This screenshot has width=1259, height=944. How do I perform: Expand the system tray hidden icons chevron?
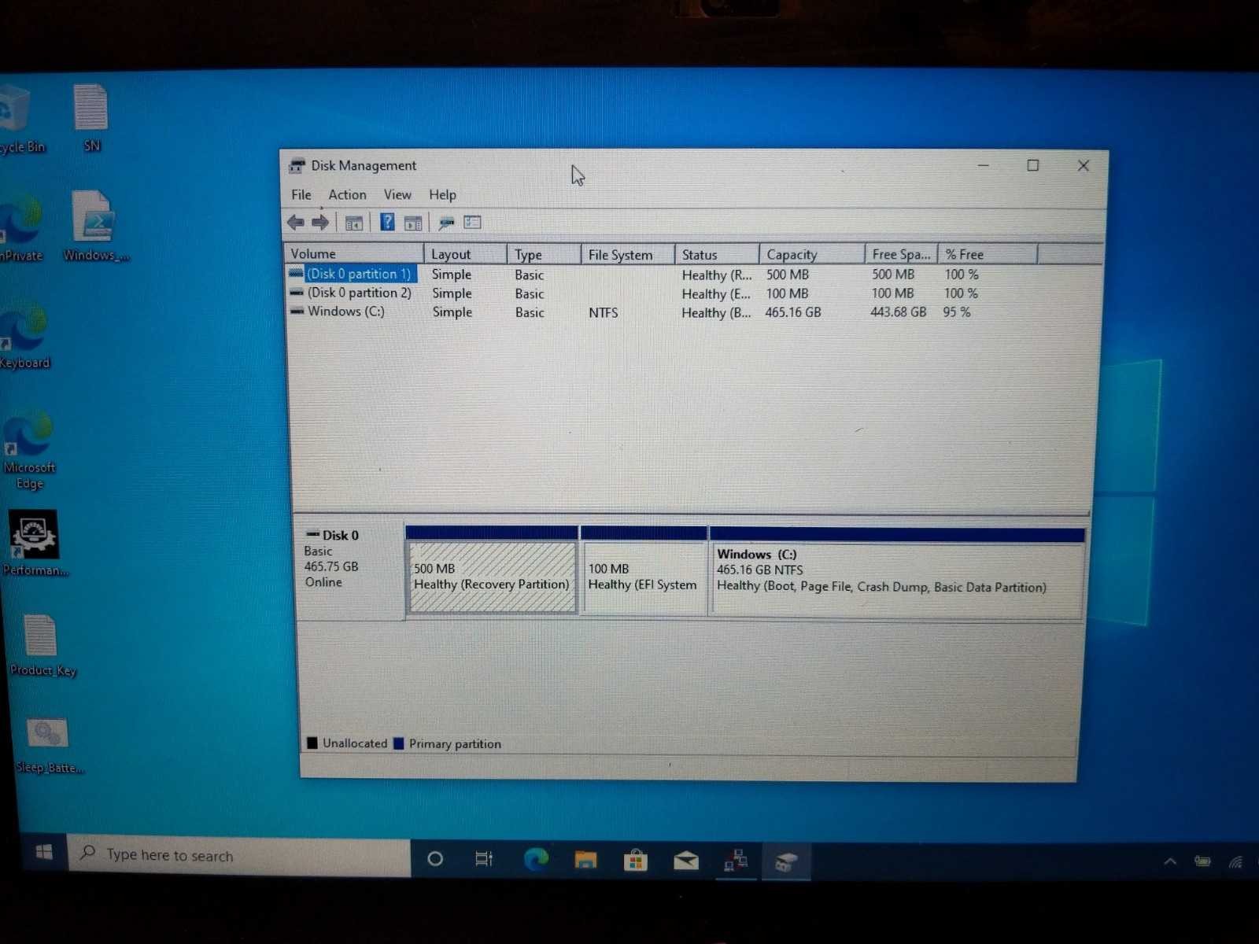coord(1170,861)
